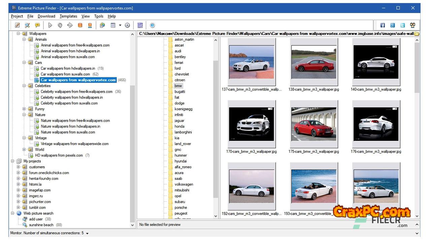
Task: Click the orange Stop download icon
Action: tap(80, 25)
